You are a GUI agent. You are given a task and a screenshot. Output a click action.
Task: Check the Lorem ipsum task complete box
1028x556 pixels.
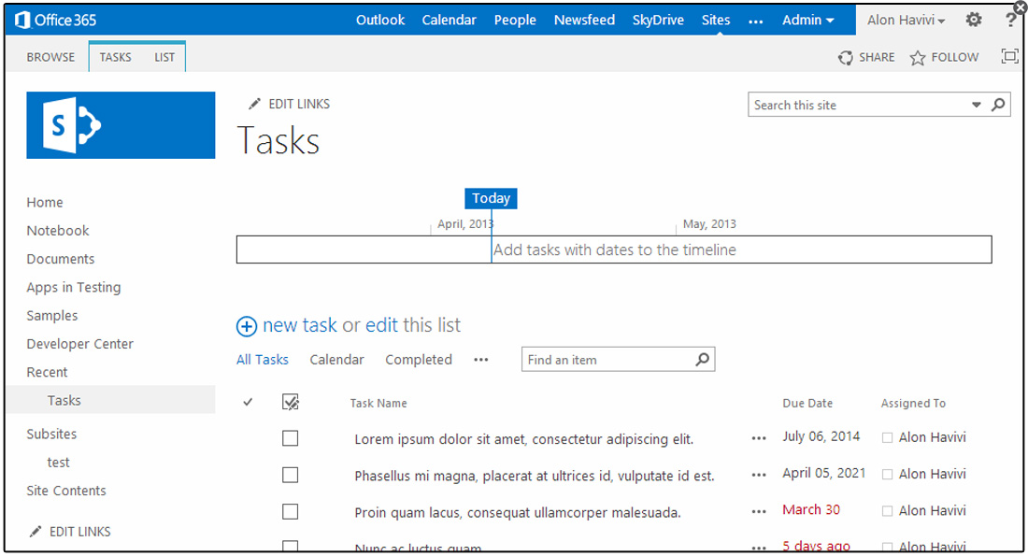pos(290,438)
